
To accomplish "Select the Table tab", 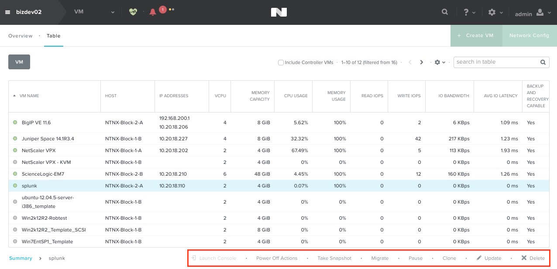I will pyautogui.click(x=54, y=36).
